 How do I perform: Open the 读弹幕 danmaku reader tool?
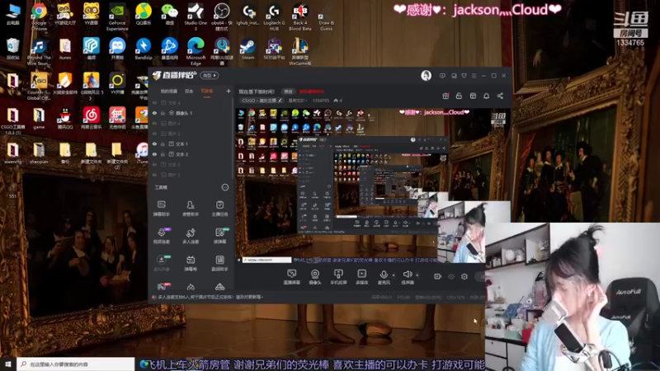coord(219,236)
